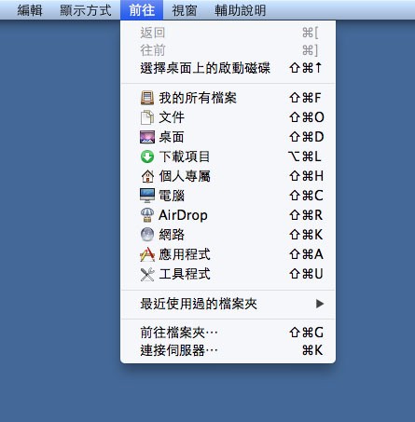Click the 我的所有檔案 All My Files icon
The width and height of the screenshot is (415, 422).
coord(147,98)
